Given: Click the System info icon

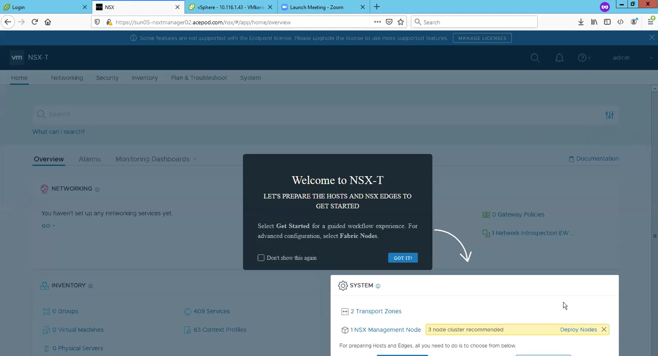Looking at the screenshot, I should pos(378,286).
